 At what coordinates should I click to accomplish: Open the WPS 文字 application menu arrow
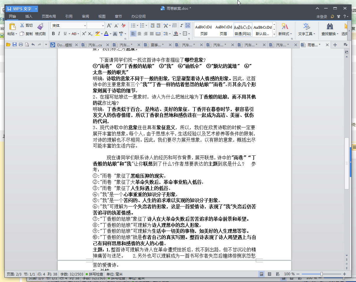pyautogui.click(x=36, y=9)
